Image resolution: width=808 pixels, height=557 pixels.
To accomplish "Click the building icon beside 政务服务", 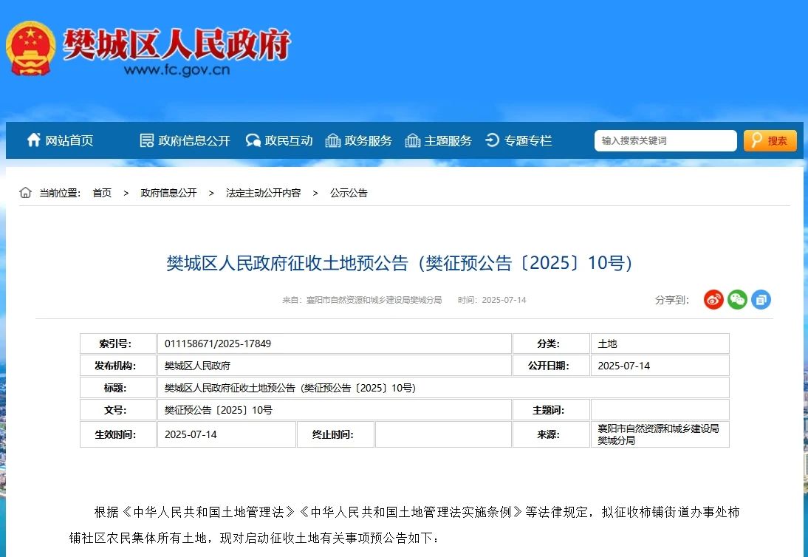I will [x=333, y=140].
